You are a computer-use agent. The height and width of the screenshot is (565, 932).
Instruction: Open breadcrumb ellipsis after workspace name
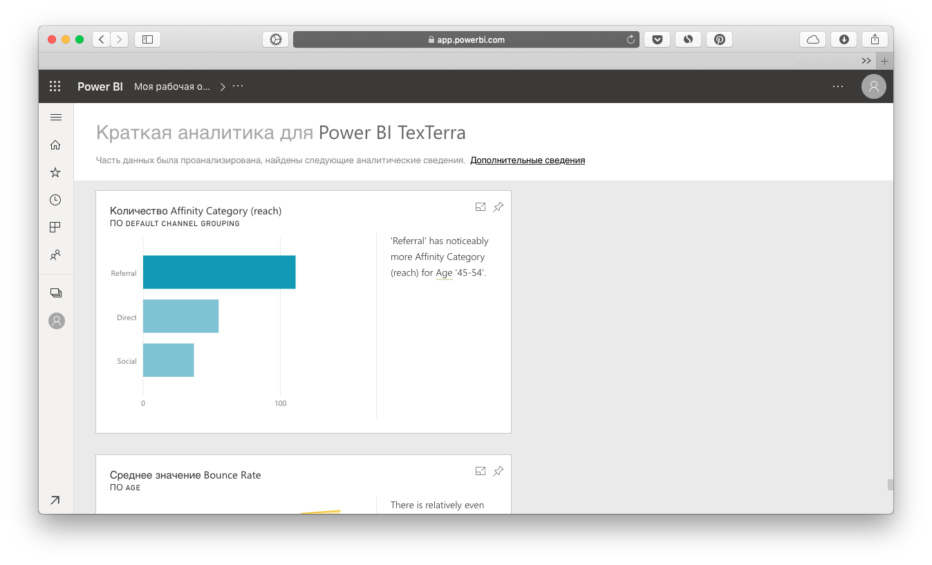(238, 86)
